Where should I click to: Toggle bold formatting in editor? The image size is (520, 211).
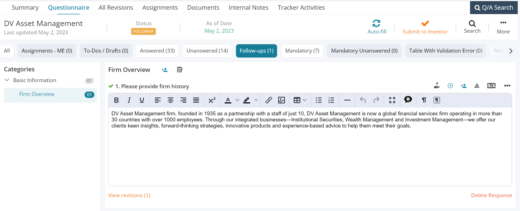(x=116, y=100)
